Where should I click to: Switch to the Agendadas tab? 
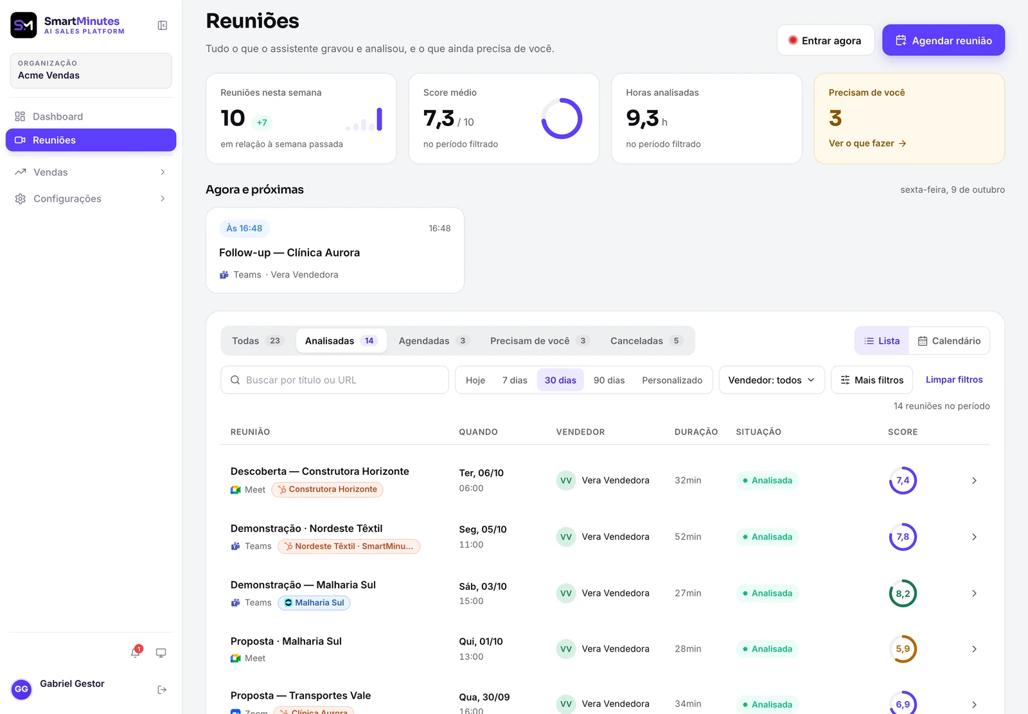434,341
